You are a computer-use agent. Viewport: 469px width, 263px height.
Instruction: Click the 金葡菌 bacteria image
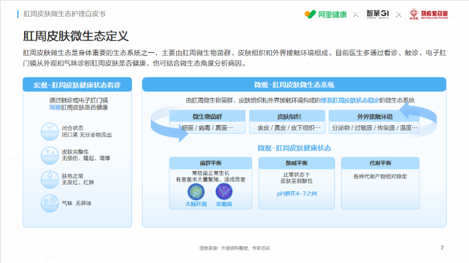[224, 191]
